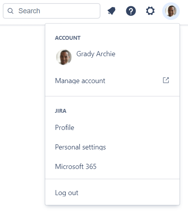188x215 pixels.
Task: Open Profile under Jira section
Action: 112,128
